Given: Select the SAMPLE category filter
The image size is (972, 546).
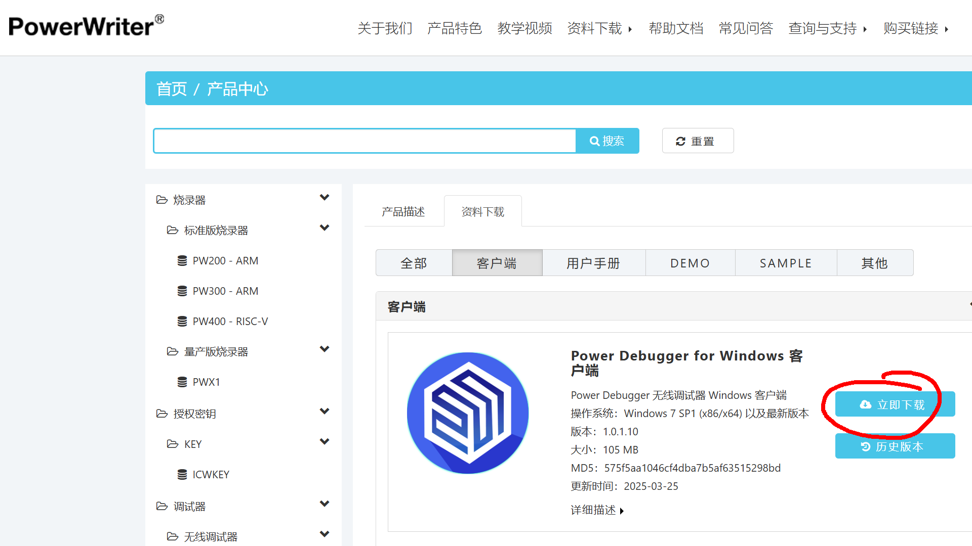Looking at the screenshot, I should pyautogui.click(x=785, y=262).
